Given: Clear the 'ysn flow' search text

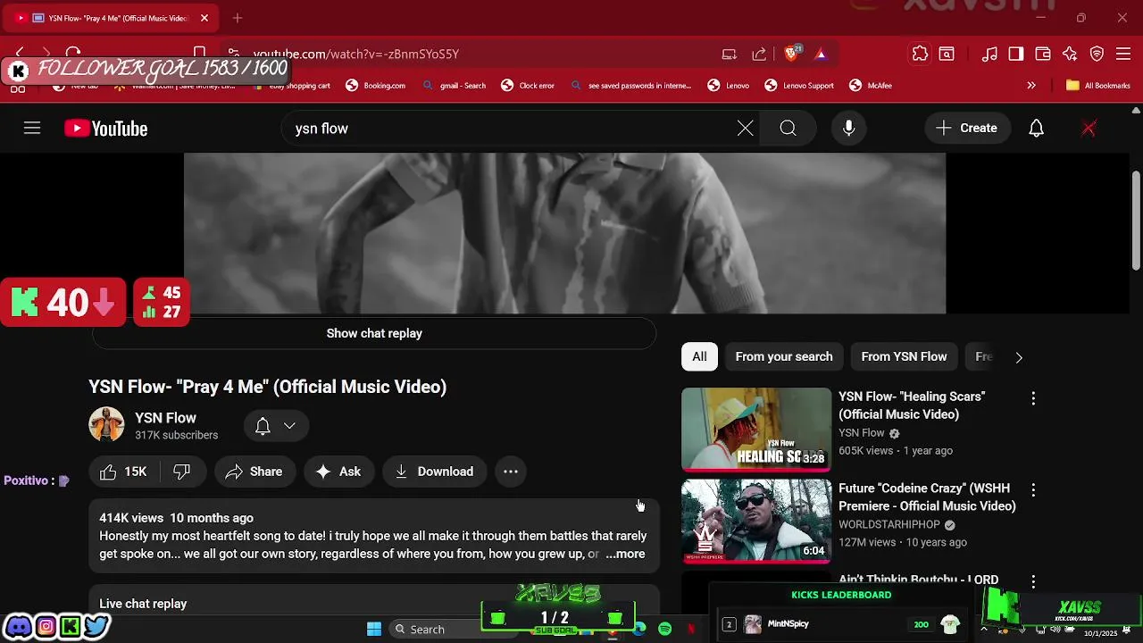Looking at the screenshot, I should tap(745, 129).
